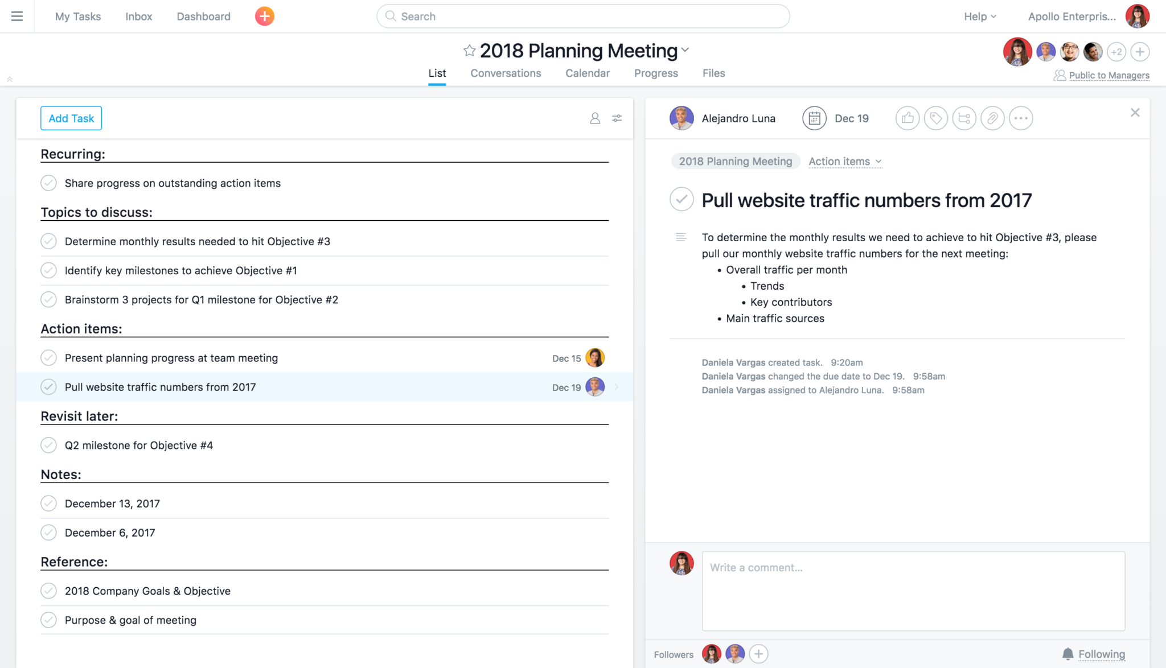Click the task filter/sort icon
Screen dimensions: 1166x668
pos(617,118)
